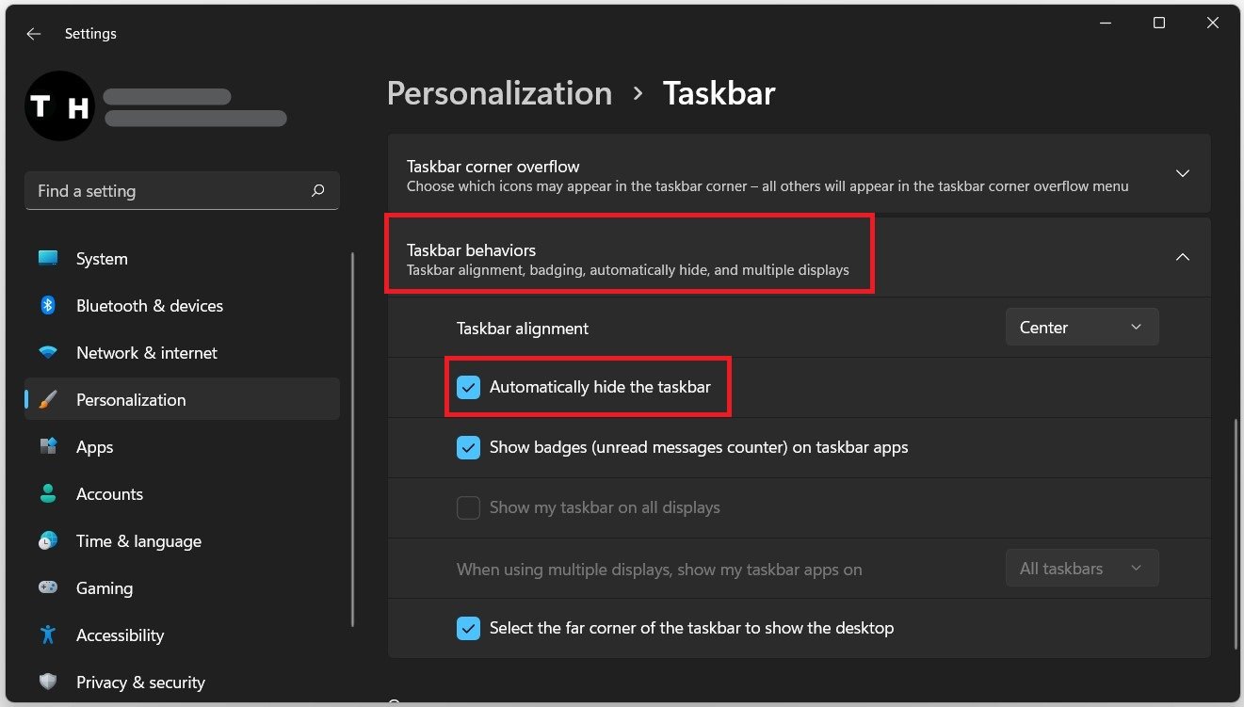Uncheck Select far corner to show desktop

click(468, 628)
